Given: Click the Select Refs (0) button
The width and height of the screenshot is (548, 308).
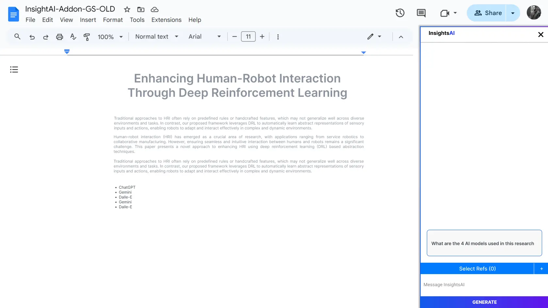Looking at the screenshot, I should [477, 269].
